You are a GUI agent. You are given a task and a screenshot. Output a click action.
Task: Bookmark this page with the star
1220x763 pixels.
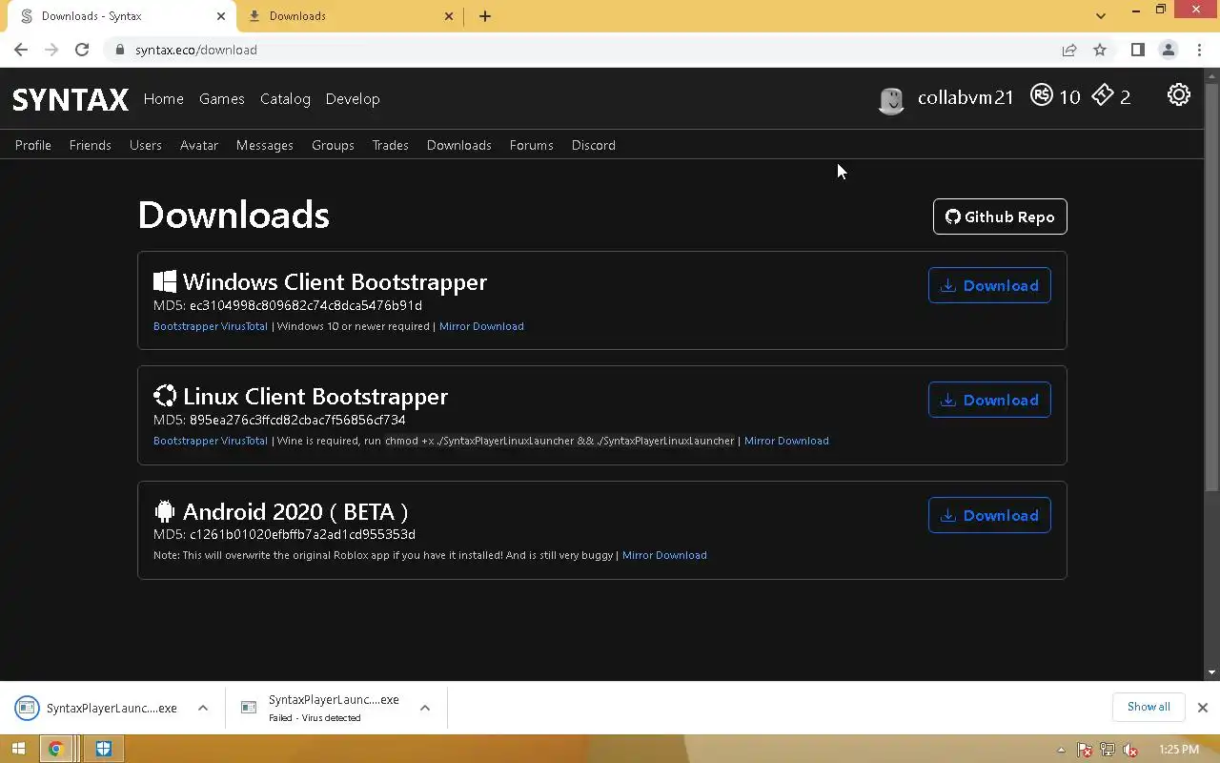[x=1100, y=50]
